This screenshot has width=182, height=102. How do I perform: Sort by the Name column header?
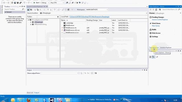coord(73,20)
